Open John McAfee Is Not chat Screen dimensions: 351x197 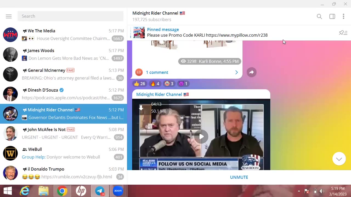coord(63,133)
